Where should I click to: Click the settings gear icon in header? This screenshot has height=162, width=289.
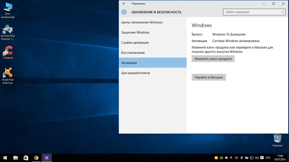point(124,12)
